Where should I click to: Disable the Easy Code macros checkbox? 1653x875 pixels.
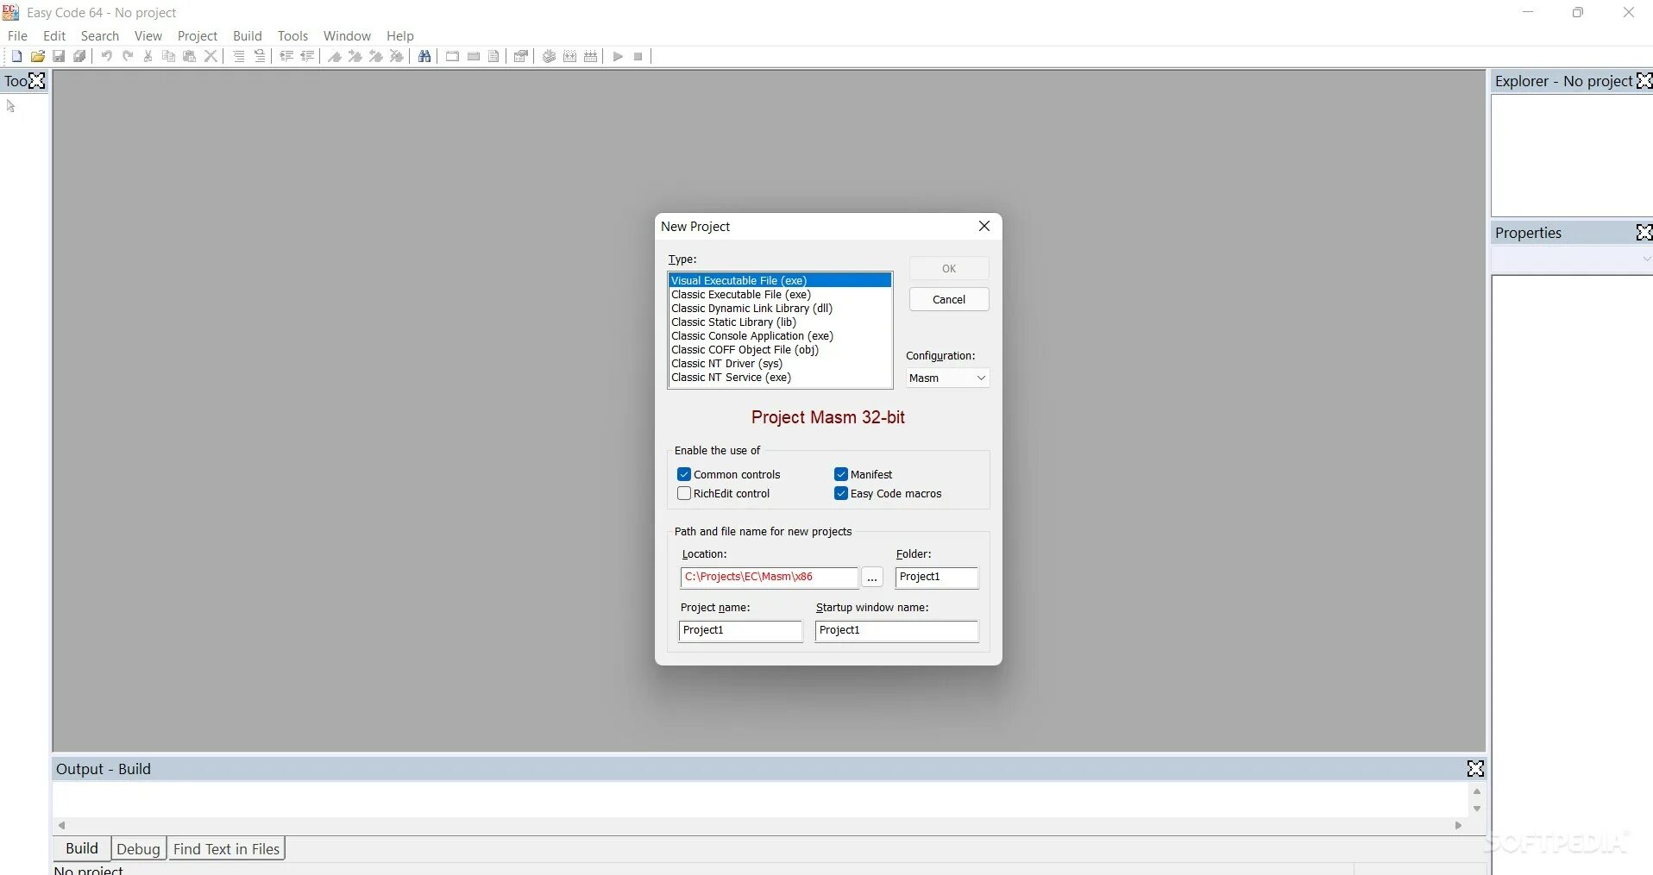tap(841, 493)
